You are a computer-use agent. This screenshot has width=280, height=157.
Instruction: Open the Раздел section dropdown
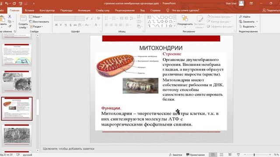click(36, 27)
